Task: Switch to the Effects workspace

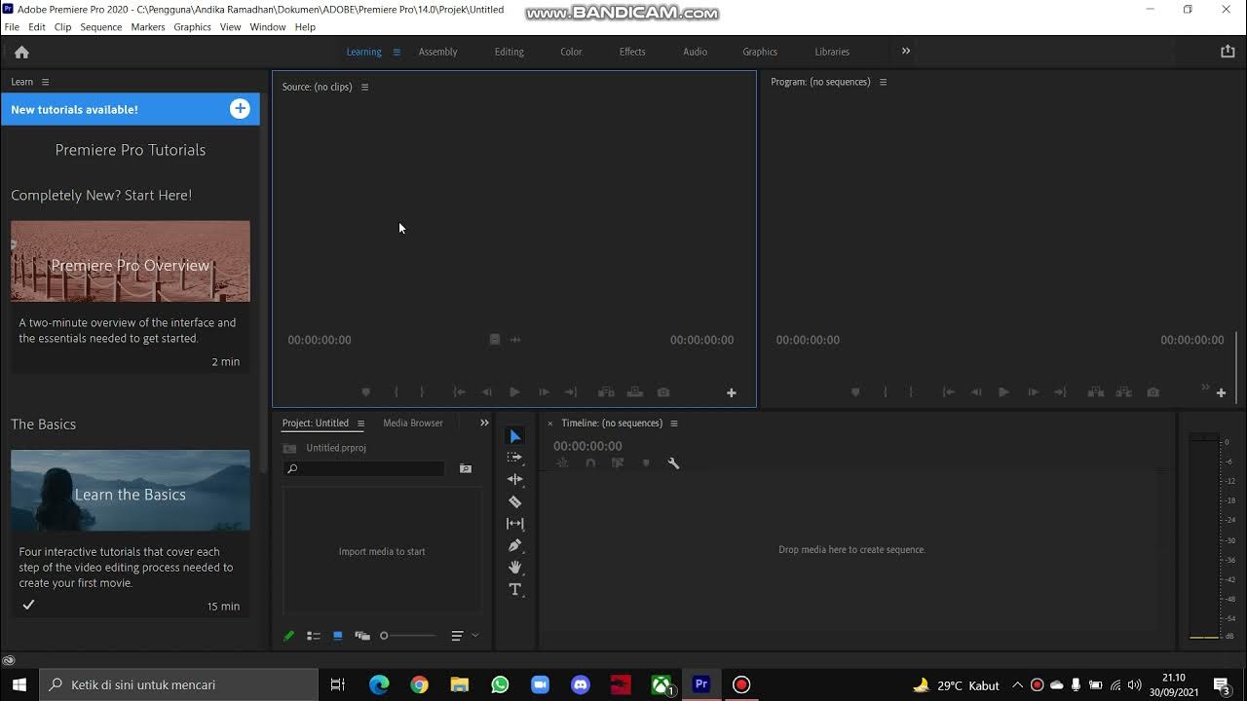Action: pos(632,52)
